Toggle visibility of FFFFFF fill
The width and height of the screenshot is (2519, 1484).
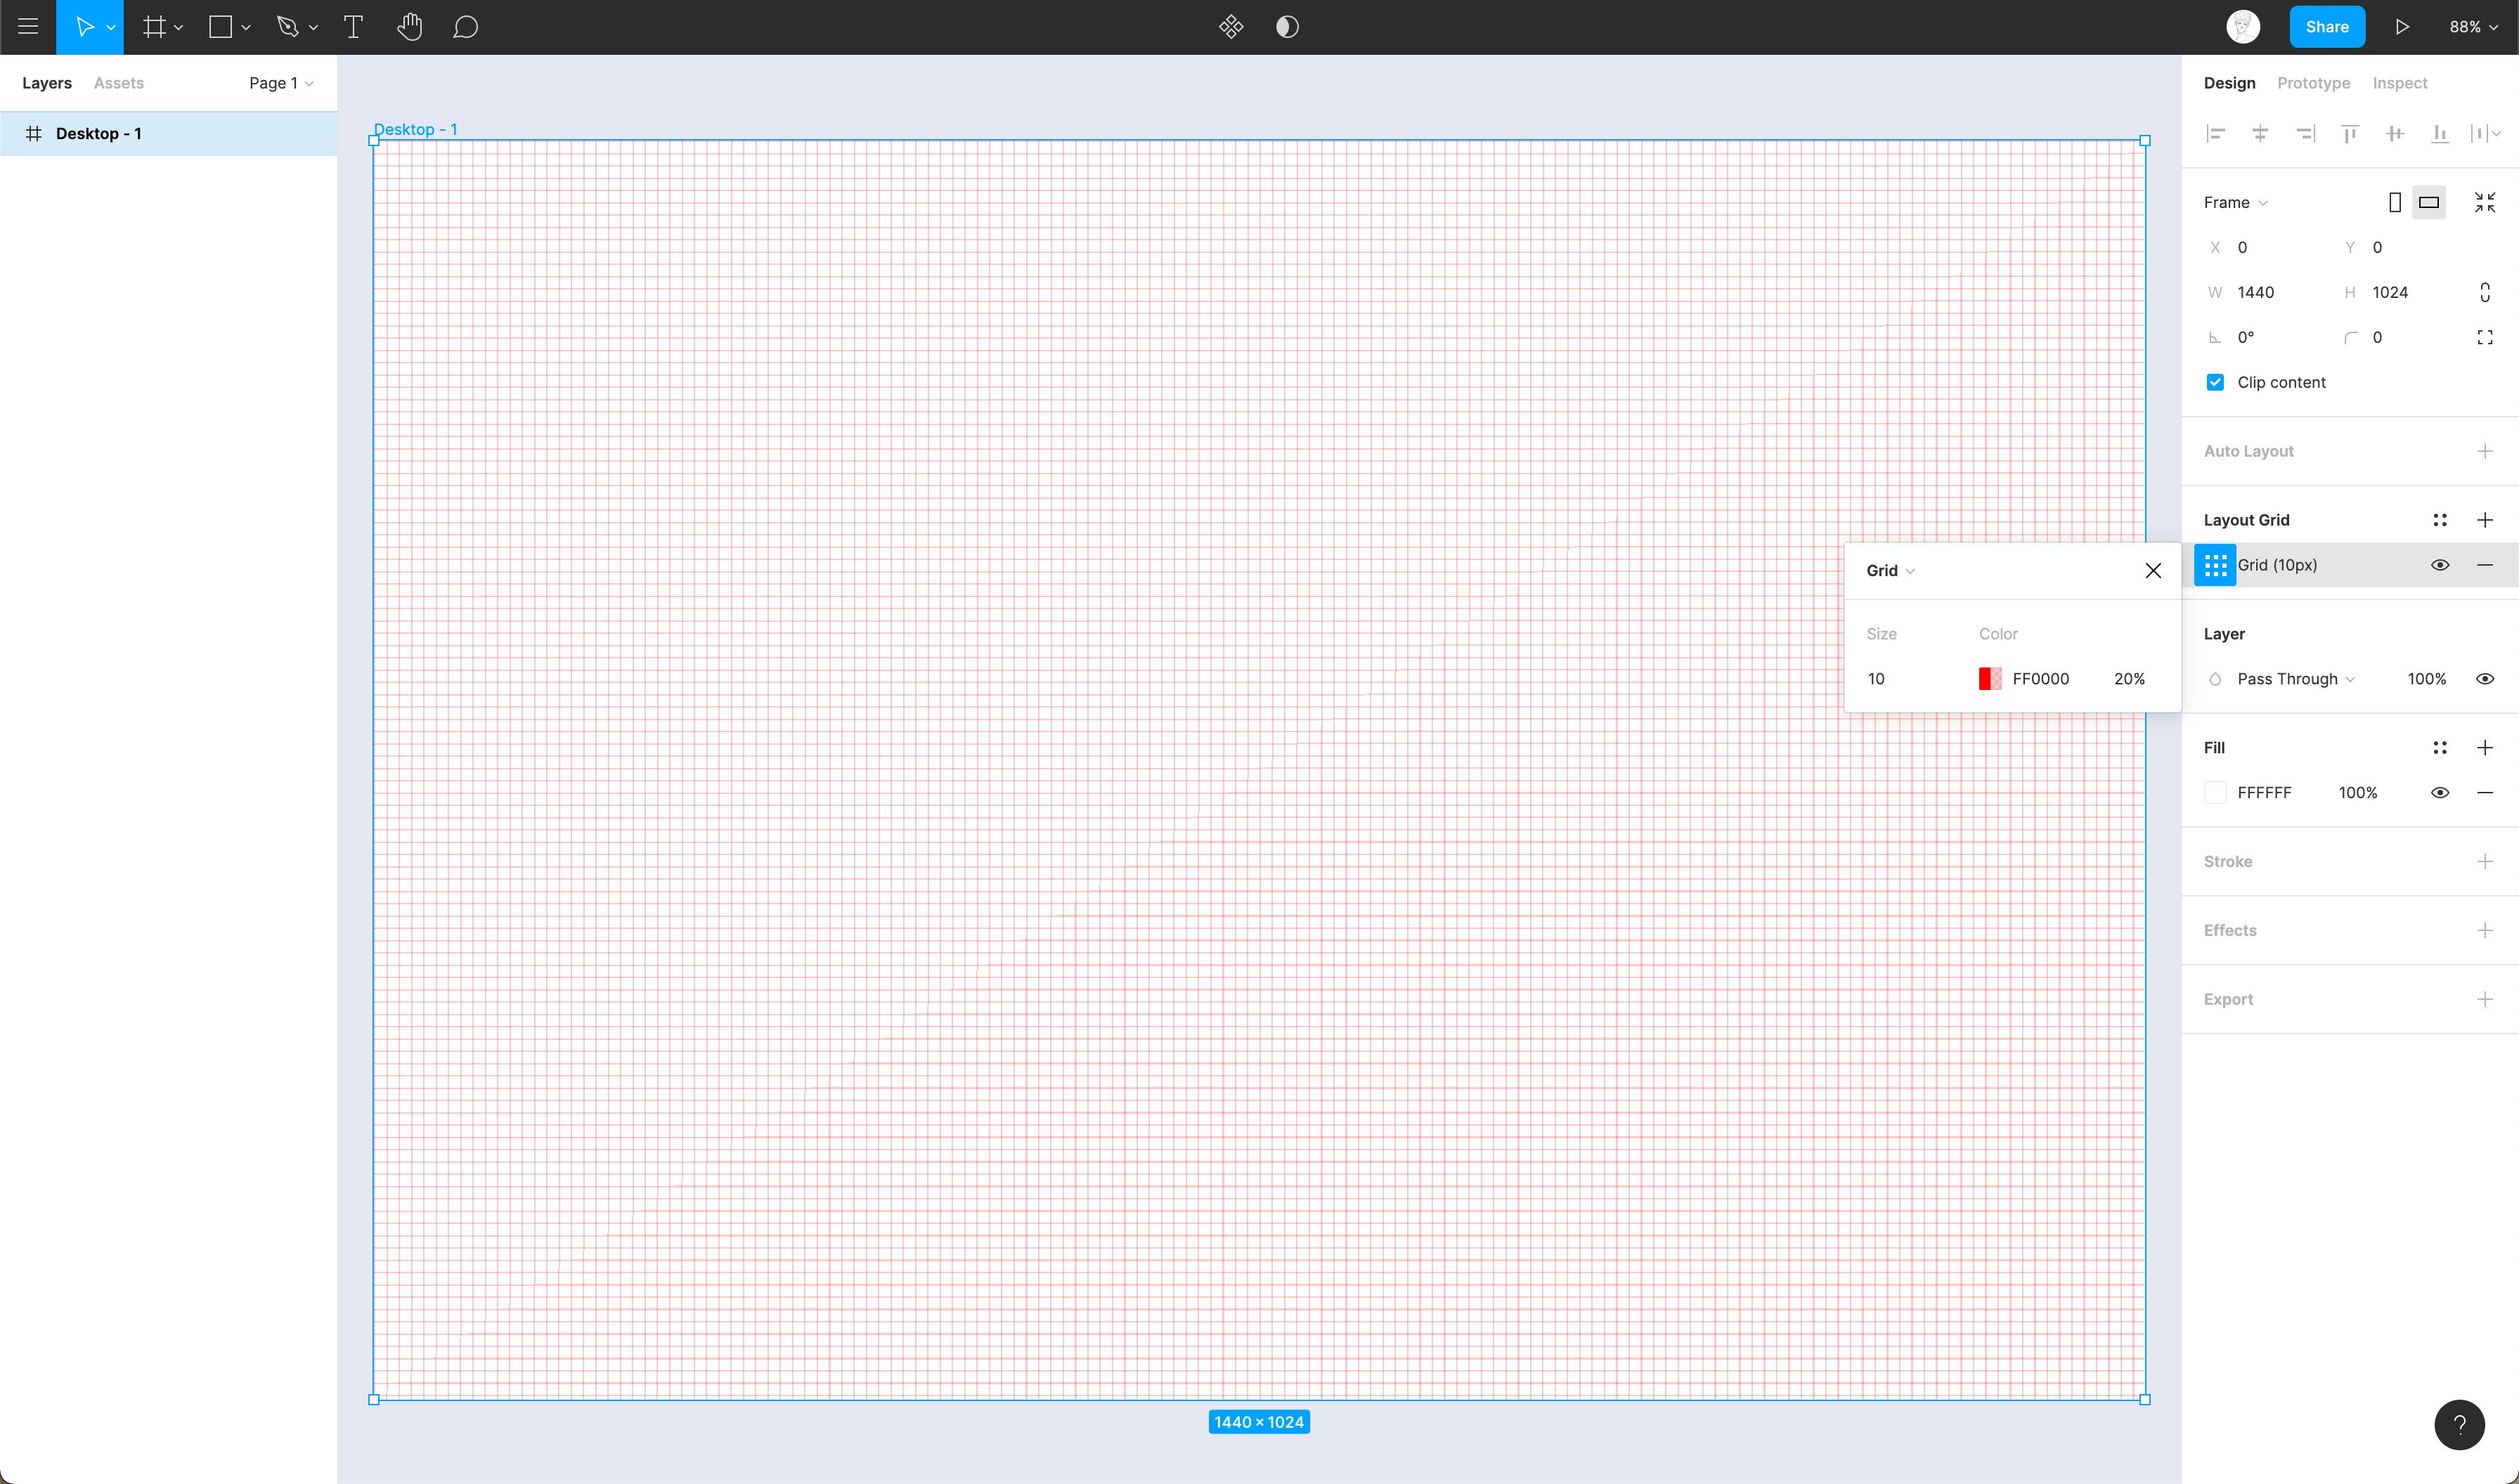click(x=2439, y=793)
